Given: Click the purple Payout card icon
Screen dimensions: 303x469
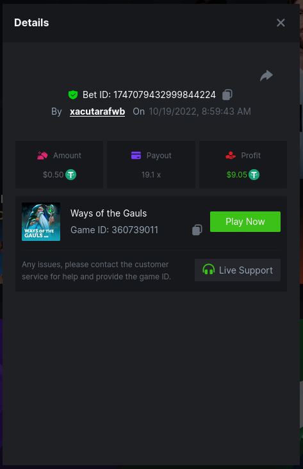Looking at the screenshot, I should tap(136, 156).
